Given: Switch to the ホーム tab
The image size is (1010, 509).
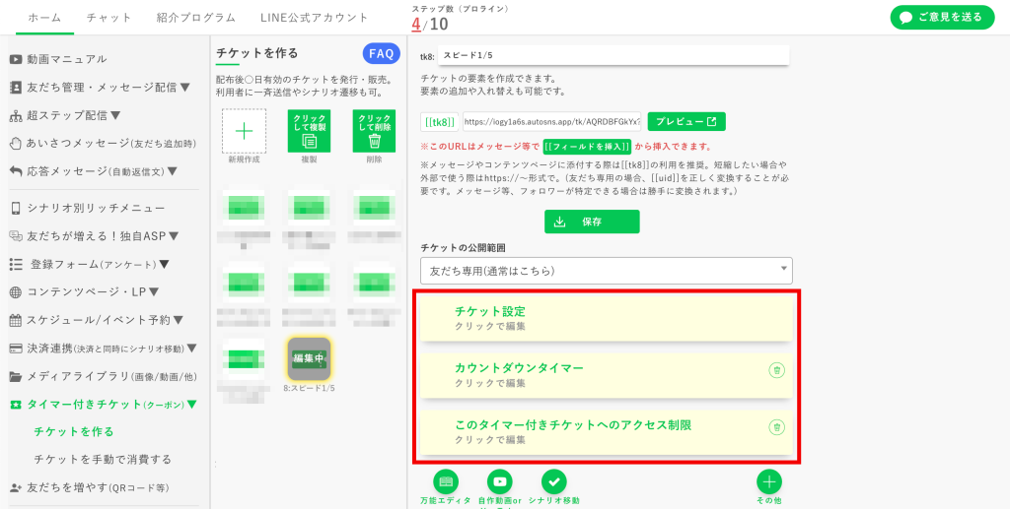Looking at the screenshot, I should click(x=45, y=18).
